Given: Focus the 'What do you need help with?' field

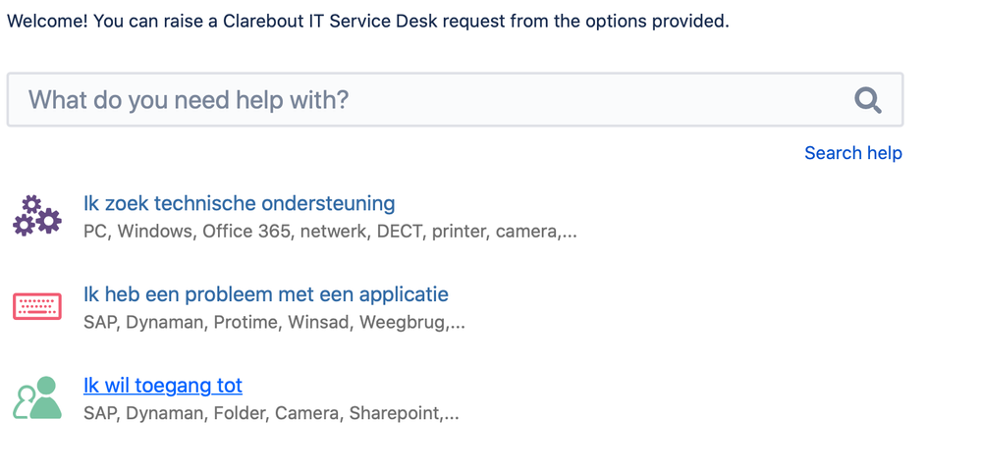Looking at the screenshot, I should 455,100.
